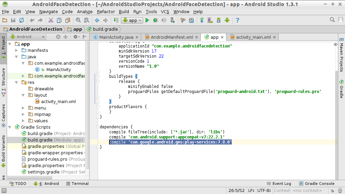345x194 pixels.
Task: Collapse the res folder
Action: pos(17,83)
